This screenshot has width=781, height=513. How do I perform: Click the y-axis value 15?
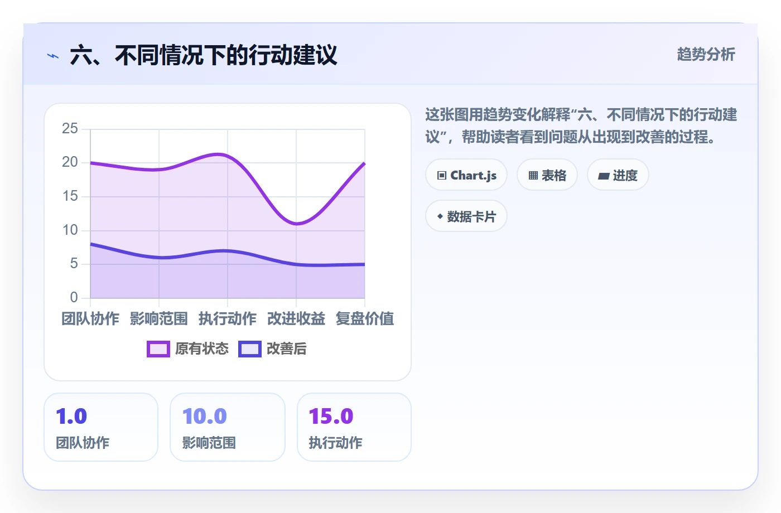coord(70,196)
